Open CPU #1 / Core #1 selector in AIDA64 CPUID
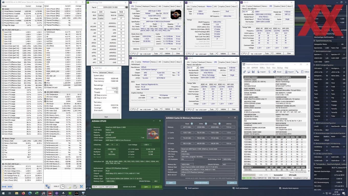 [105, 187]
